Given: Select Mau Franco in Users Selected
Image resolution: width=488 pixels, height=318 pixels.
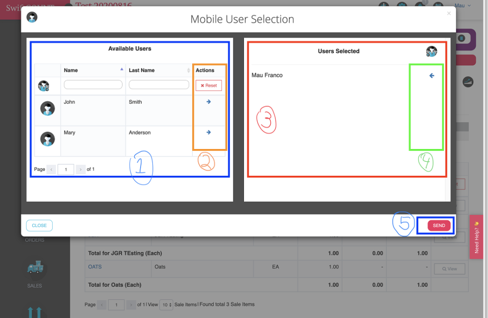Looking at the screenshot, I should 267,75.
